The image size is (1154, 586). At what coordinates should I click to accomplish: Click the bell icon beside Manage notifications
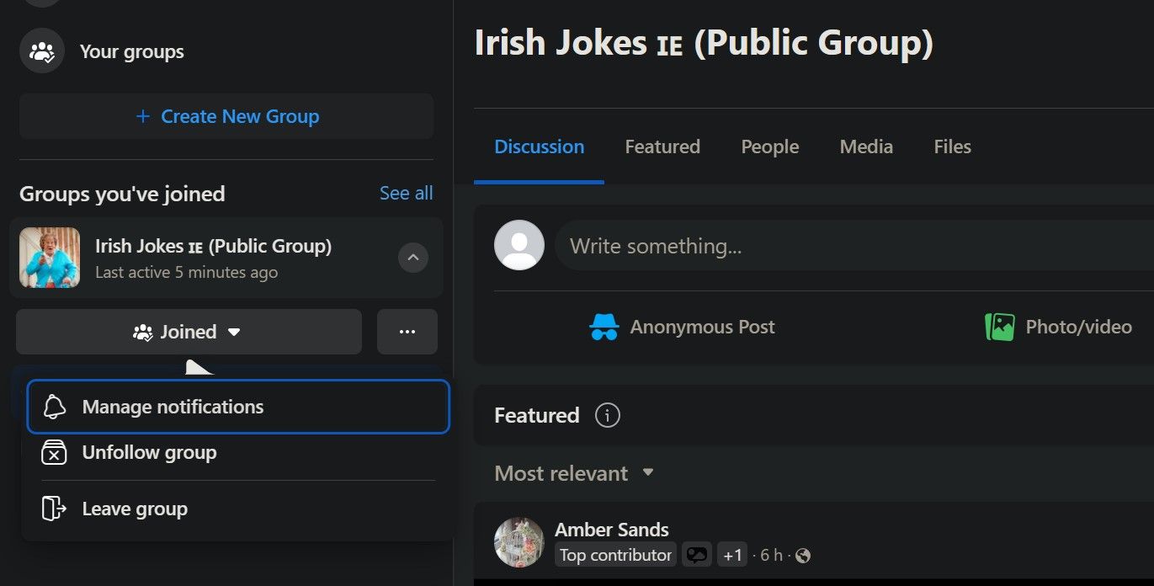(54, 407)
